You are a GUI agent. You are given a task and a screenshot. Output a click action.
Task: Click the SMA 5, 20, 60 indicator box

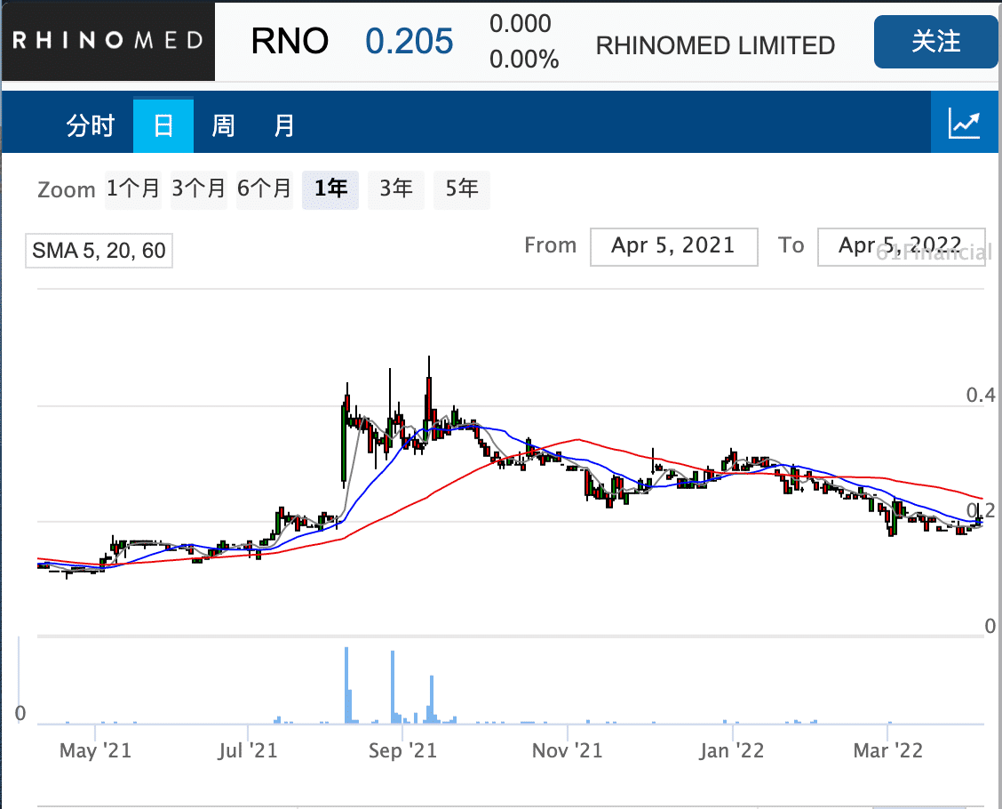(99, 250)
